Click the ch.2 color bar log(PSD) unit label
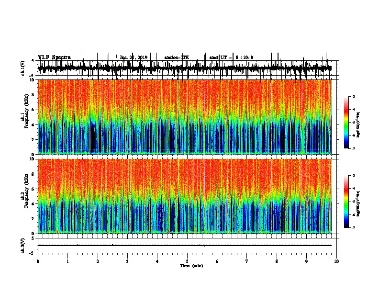Image resolution: width=379 pixels, height=293 pixels. point(358,203)
